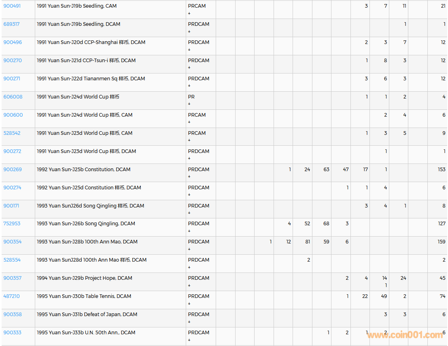Expand plus in J31b Defeat of Japan row

pos(189,322)
